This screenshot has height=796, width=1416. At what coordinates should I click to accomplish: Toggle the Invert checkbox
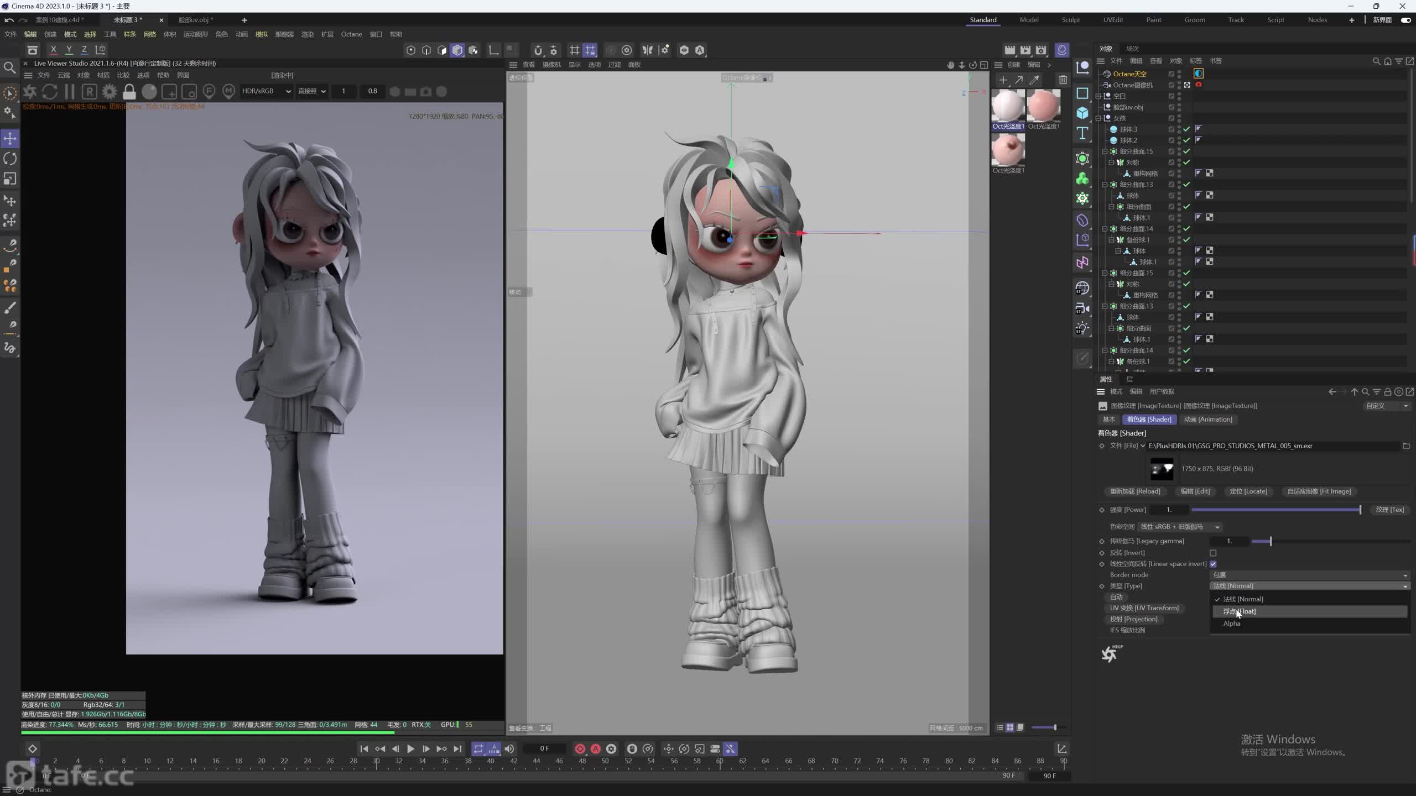click(x=1213, y=553)
